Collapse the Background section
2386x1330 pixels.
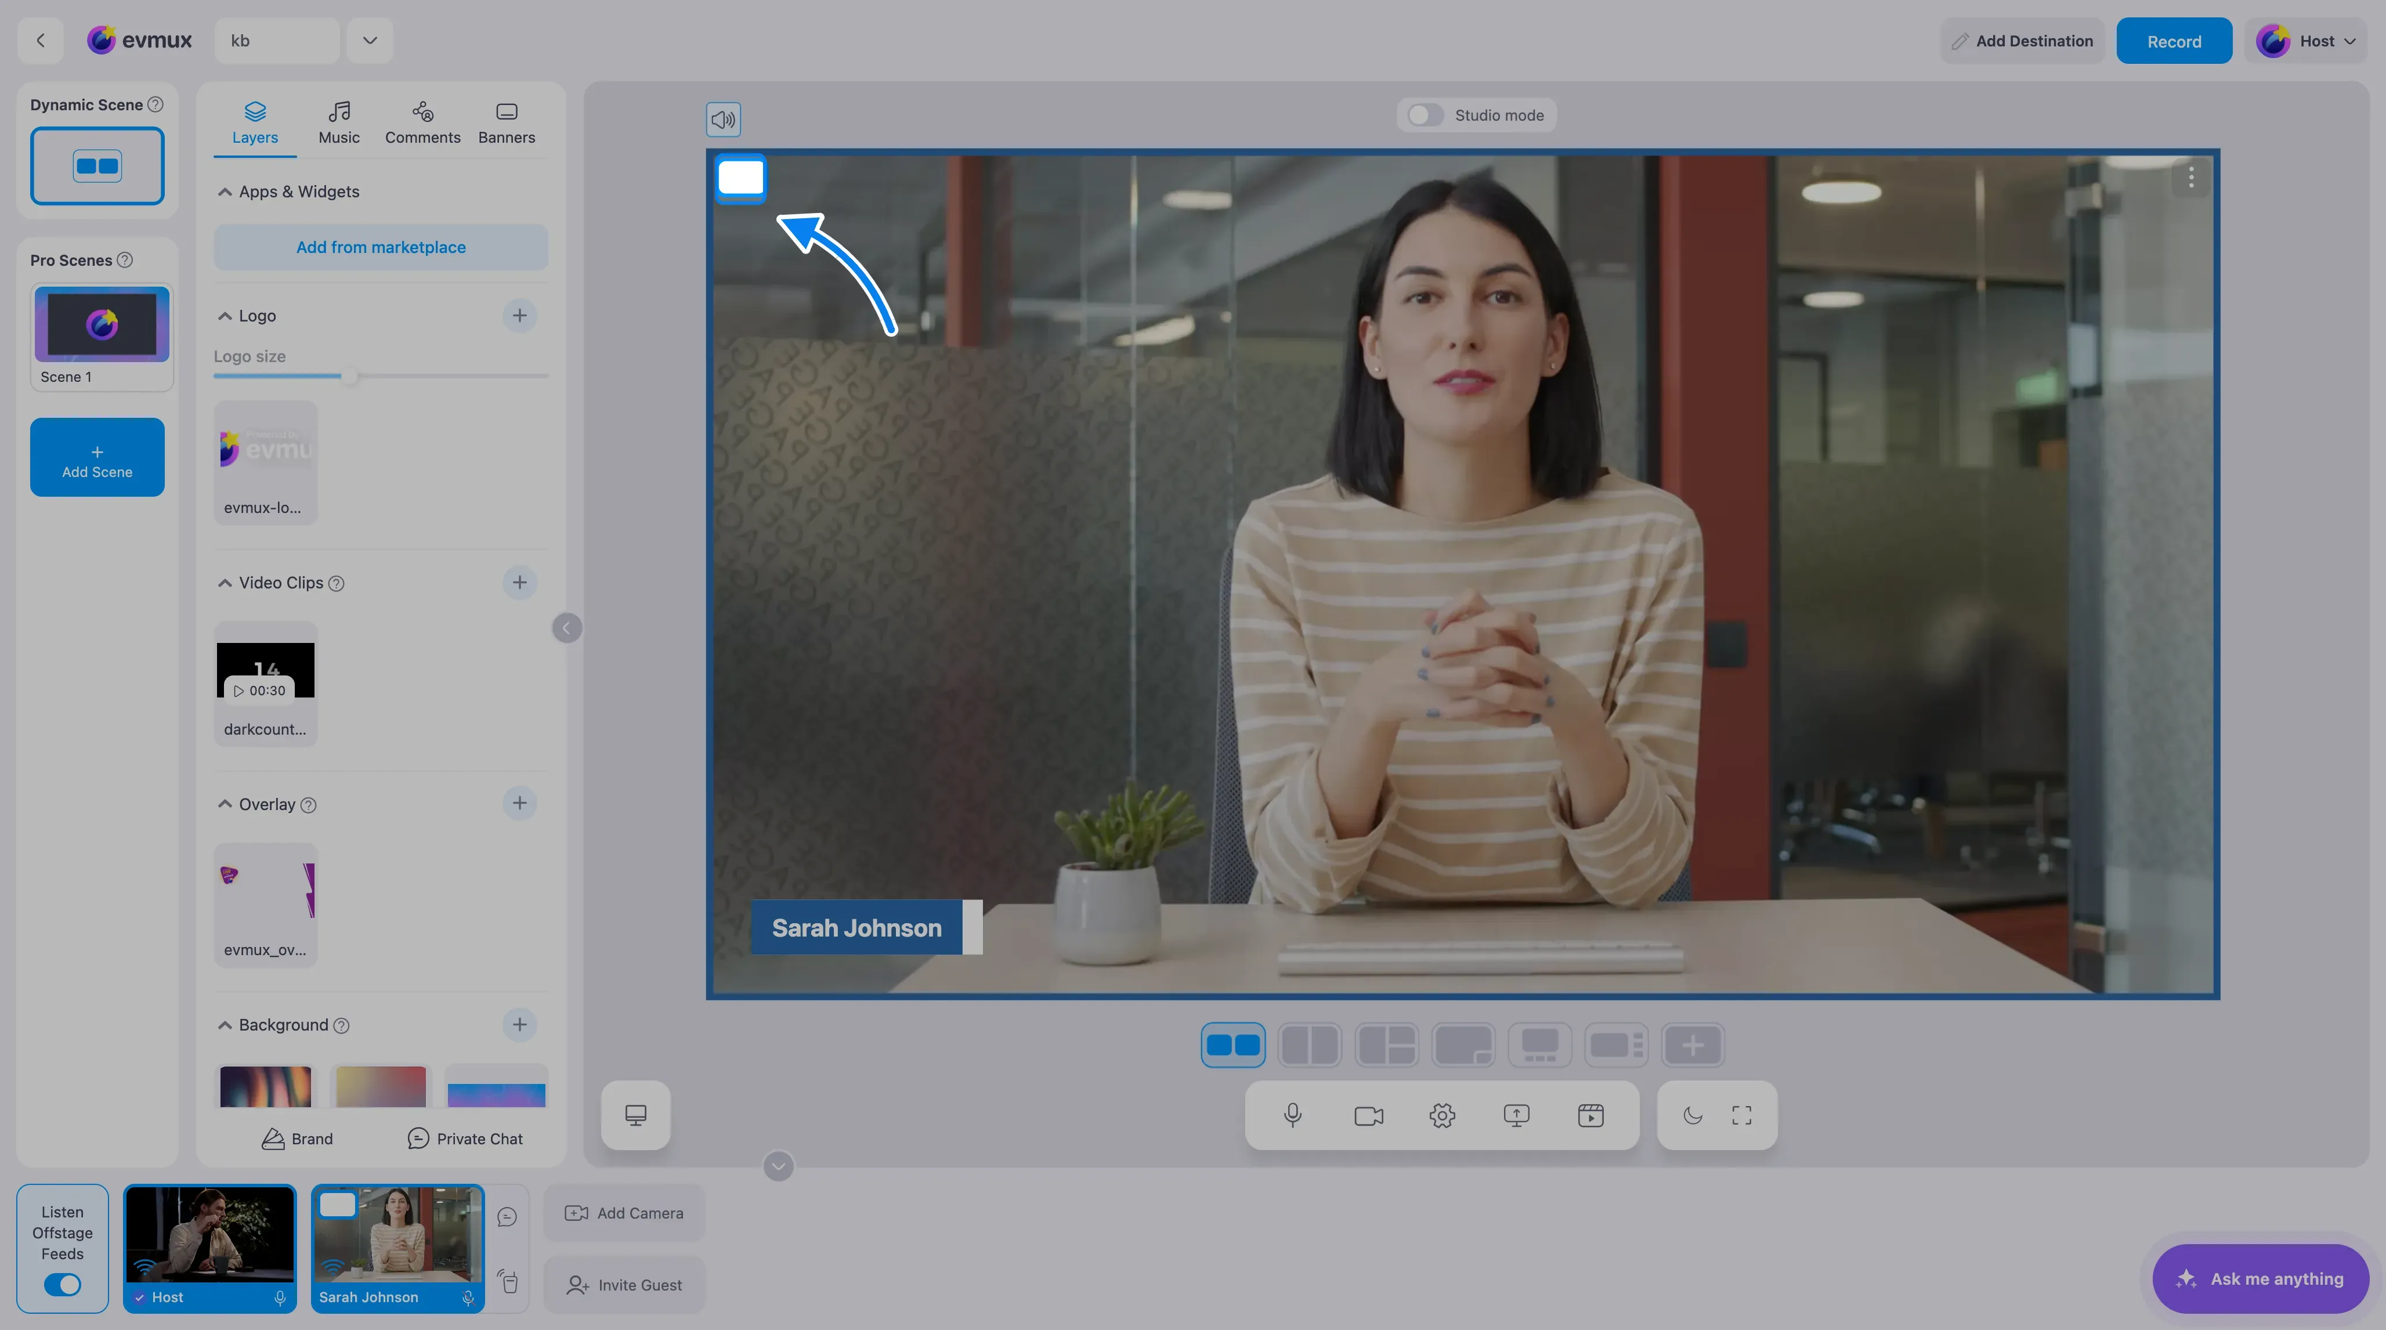coord(224,1025)
